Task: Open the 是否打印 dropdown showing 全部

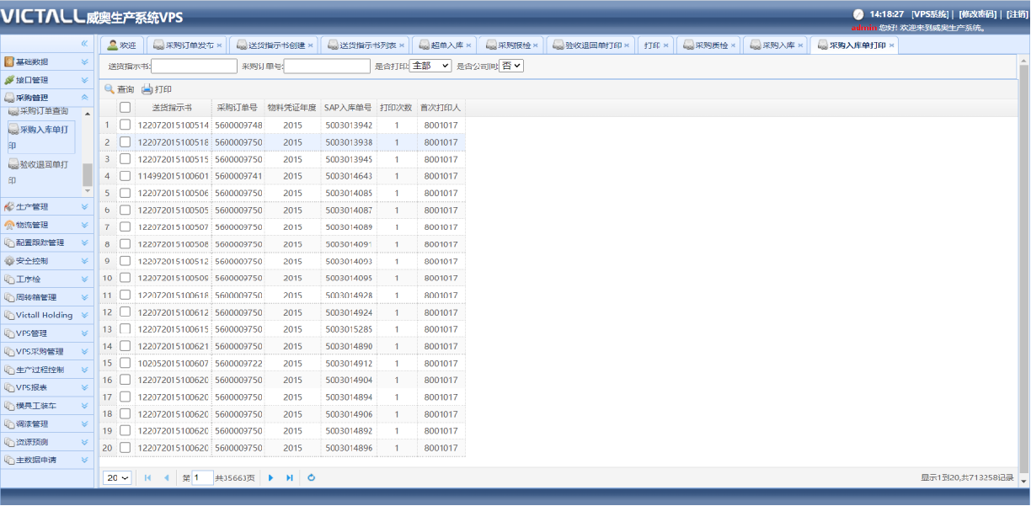Action: click(x=430, y=66)
